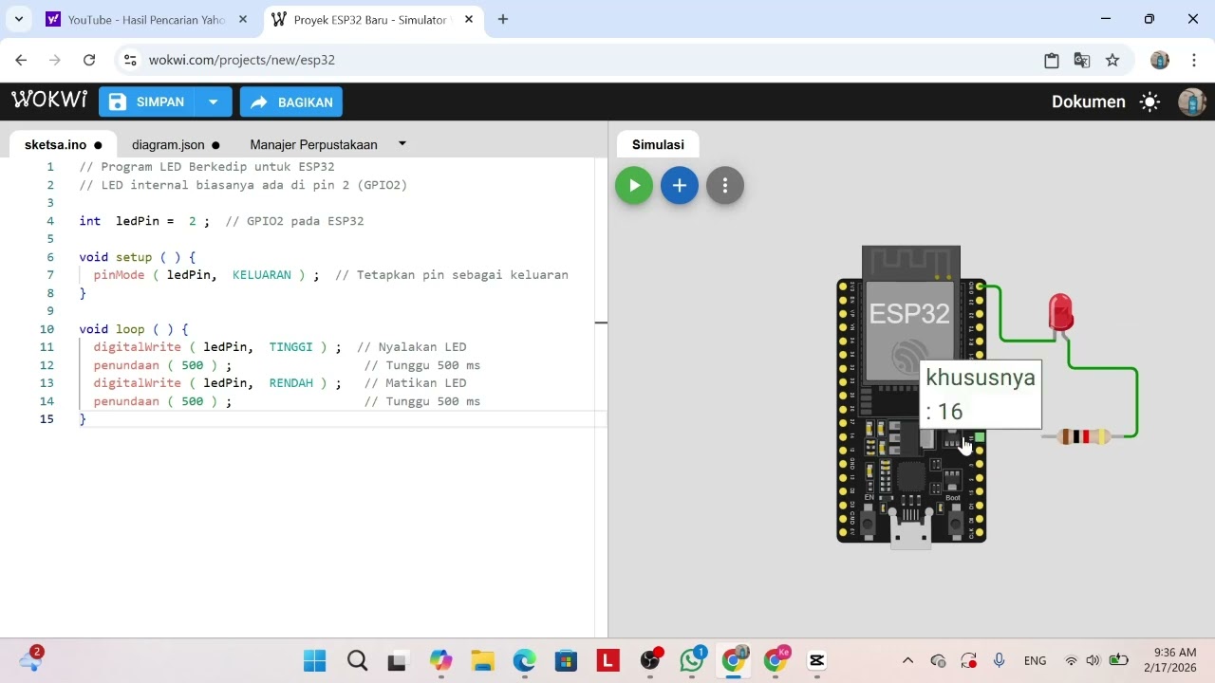The image size is (1215, 683).
Task: Open File Explorer from taskbar
Action: [482, 660]
